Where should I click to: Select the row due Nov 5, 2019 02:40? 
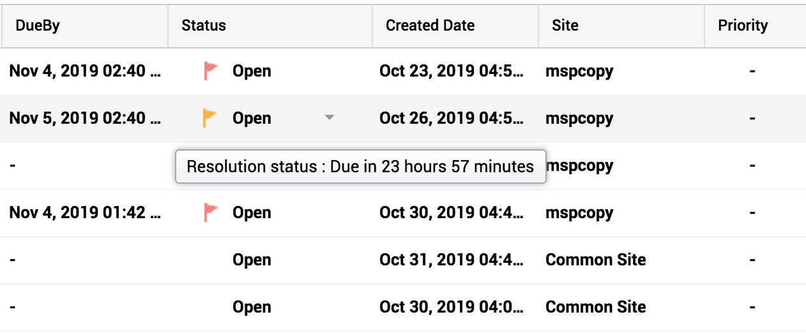tap(84, 118)
